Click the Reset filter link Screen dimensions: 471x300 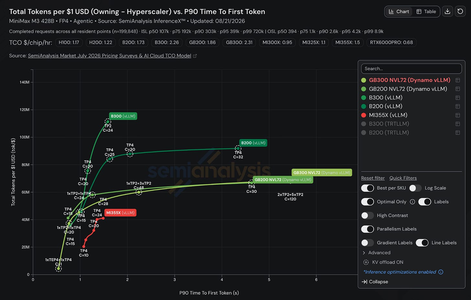click(x=373, y=178)
